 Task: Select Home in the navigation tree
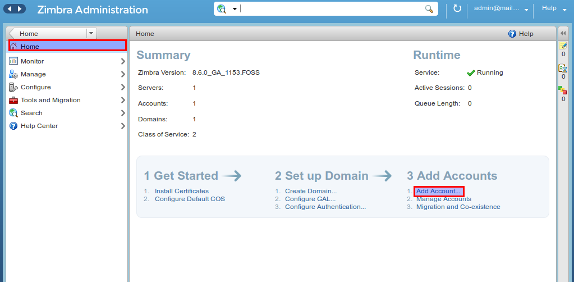click(68, 46)
